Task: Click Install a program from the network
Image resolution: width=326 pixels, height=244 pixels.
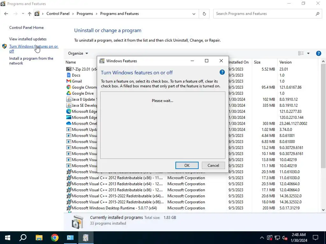Action: pos(31,61)
